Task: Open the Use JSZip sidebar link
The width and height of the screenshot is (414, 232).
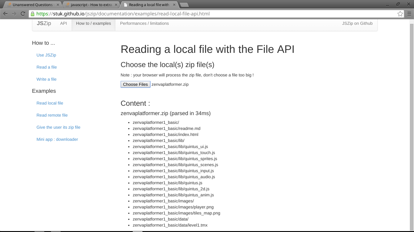Action: coord(46,55)
